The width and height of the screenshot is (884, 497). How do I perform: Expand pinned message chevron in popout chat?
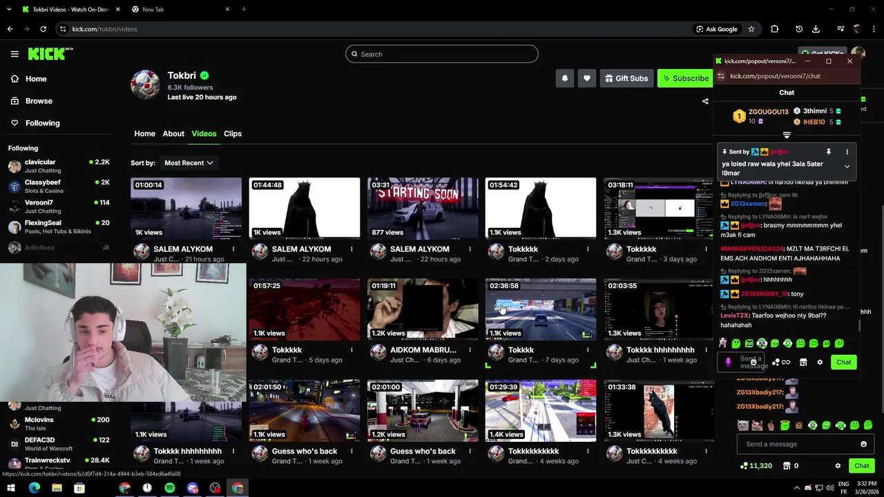pos(847,166)
